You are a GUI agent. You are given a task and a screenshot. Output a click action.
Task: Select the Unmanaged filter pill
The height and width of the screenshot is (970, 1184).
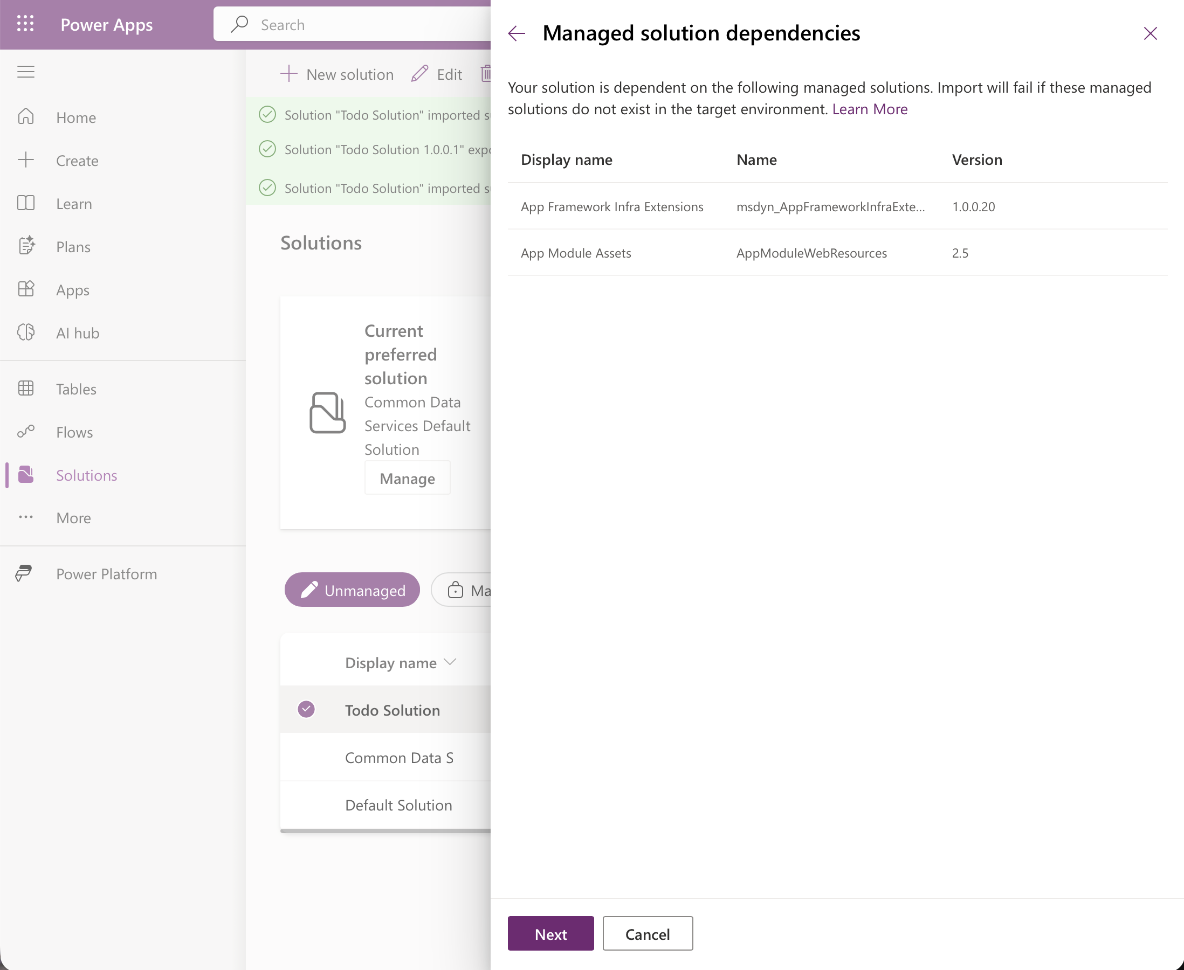point(352,590)
